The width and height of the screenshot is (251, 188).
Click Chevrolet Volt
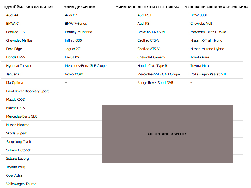201,24
